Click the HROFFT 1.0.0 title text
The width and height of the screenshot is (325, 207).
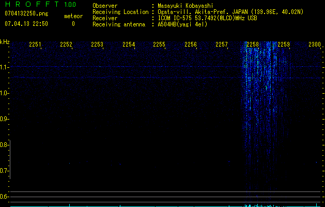[x=40, y=4]
